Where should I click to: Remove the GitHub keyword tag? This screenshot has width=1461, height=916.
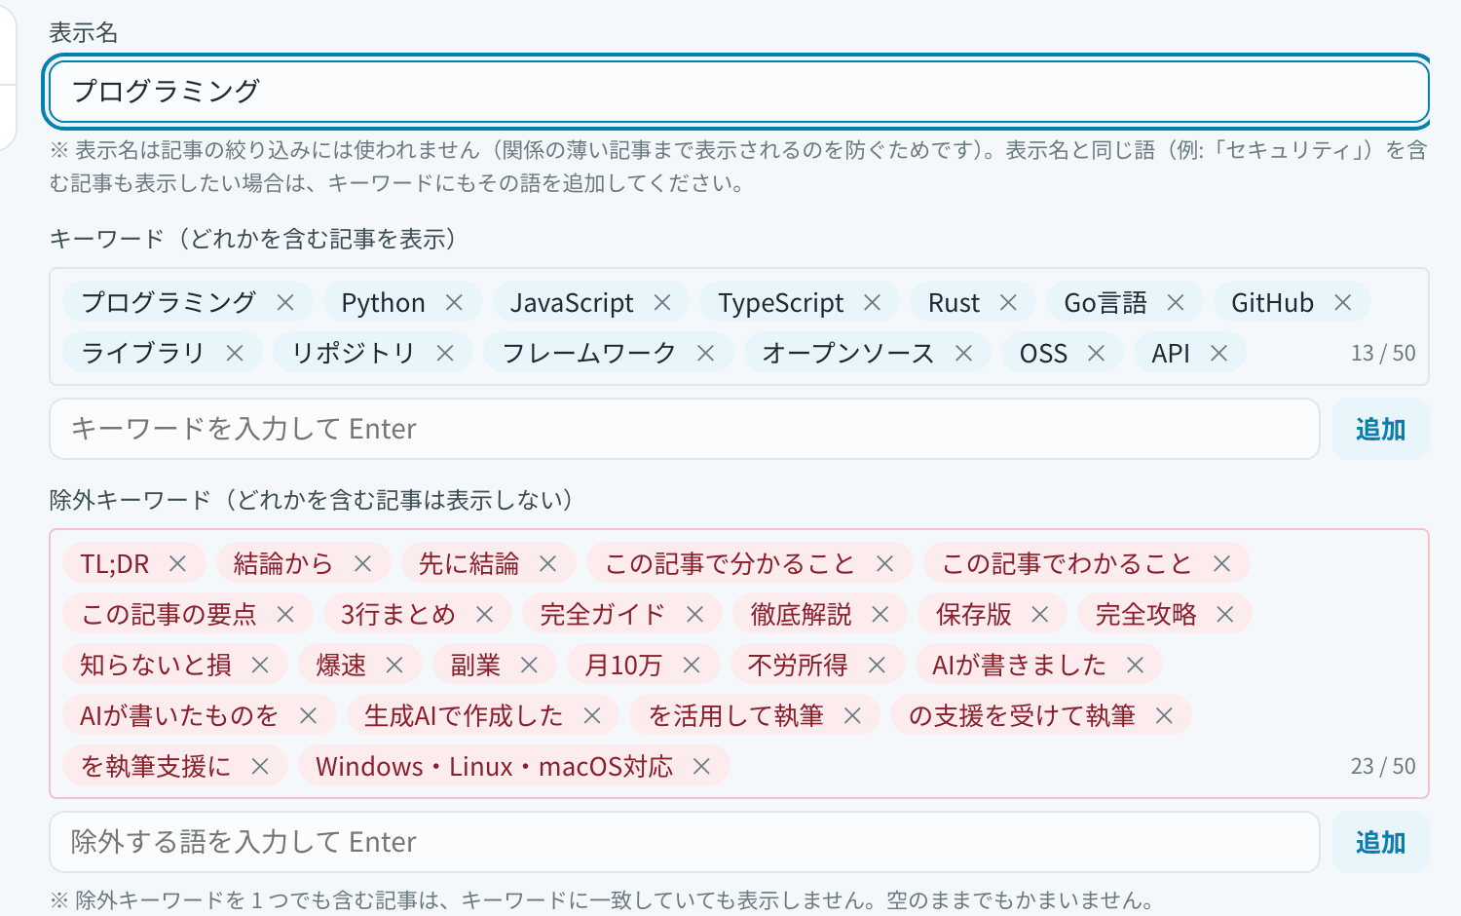click(x=1343, y=302)
